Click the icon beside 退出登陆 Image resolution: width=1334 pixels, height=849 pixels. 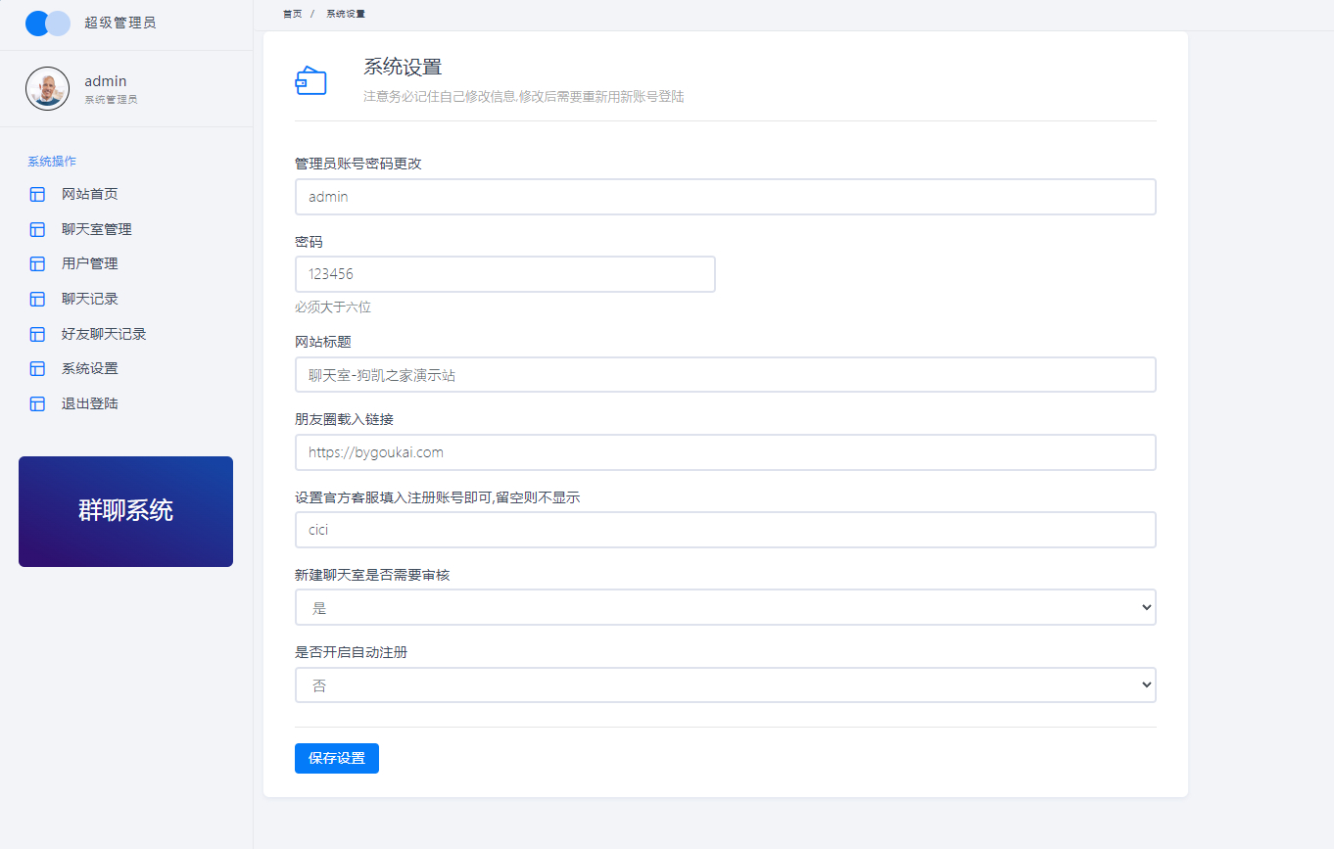(37, 403)
